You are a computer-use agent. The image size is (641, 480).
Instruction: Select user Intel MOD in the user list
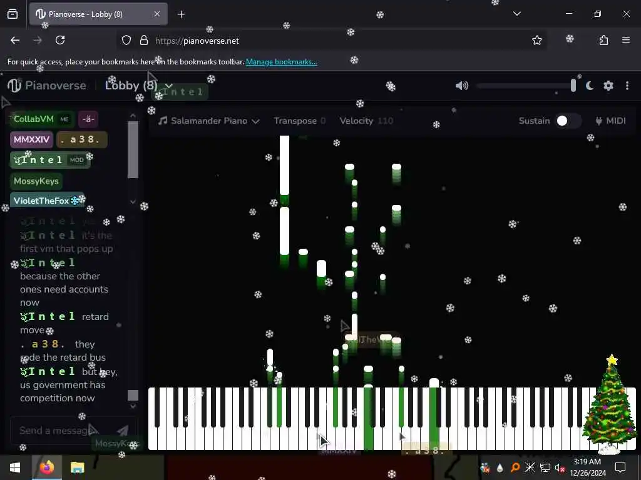pyautogui.click(x=50, y=160)
